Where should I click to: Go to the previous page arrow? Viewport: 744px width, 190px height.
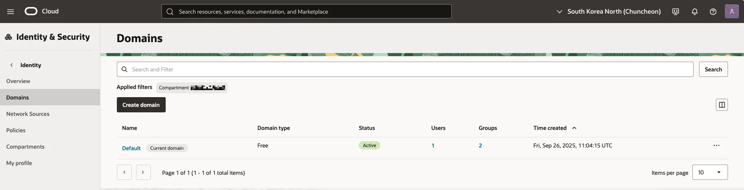(124, 172)
